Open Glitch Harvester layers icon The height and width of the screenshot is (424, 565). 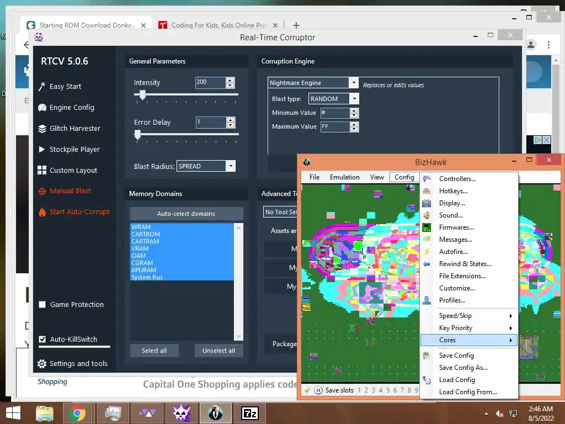pyautogui.click(x=42, y=128)
